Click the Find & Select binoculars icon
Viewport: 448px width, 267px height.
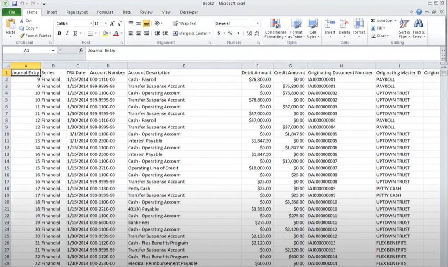coord(418,24)
